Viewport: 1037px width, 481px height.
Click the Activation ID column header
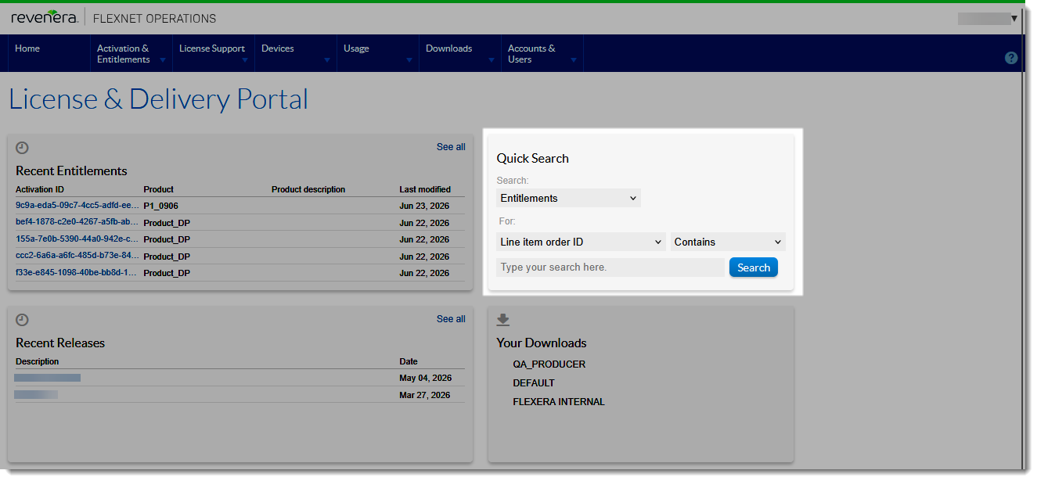(40, 189)
